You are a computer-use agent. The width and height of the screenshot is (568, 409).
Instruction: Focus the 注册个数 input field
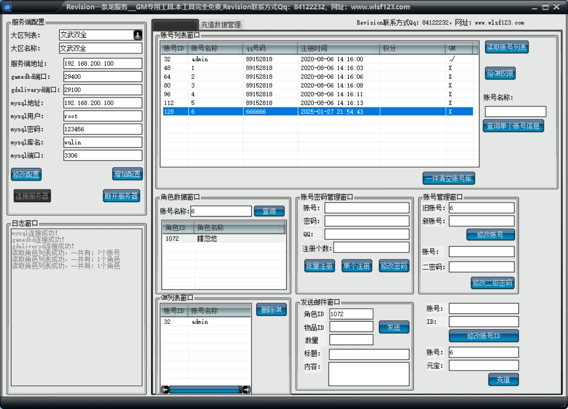371,248
